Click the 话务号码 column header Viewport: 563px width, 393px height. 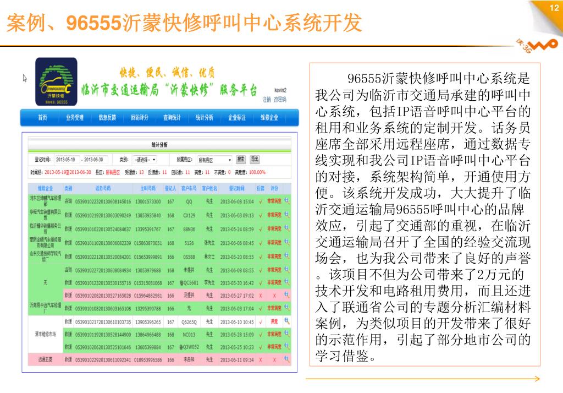tap(103, 188)
